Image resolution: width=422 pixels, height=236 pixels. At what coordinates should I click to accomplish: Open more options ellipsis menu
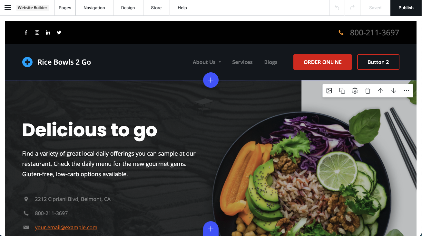coord(407,91)
